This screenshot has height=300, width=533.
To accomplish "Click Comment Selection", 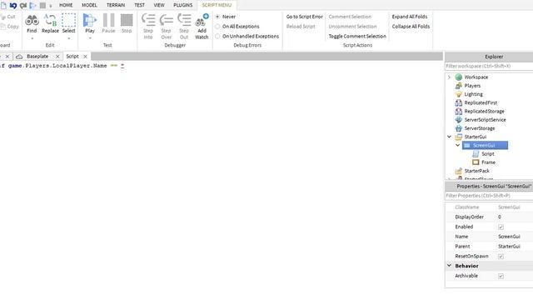I will tap(350, 17).
